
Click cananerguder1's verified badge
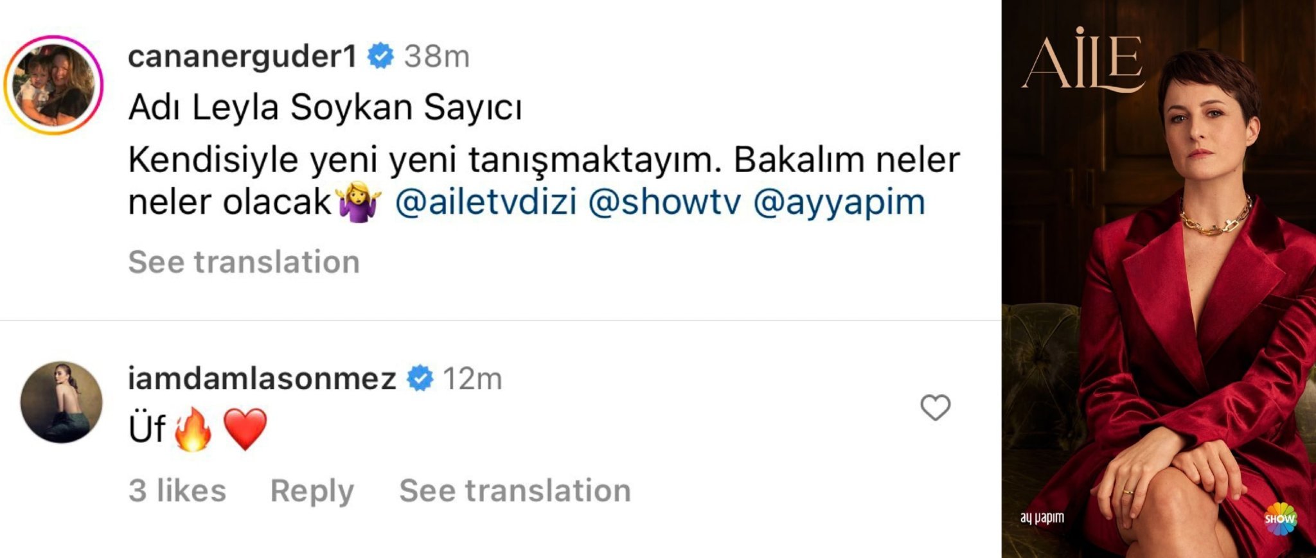[x=380, y=56]
